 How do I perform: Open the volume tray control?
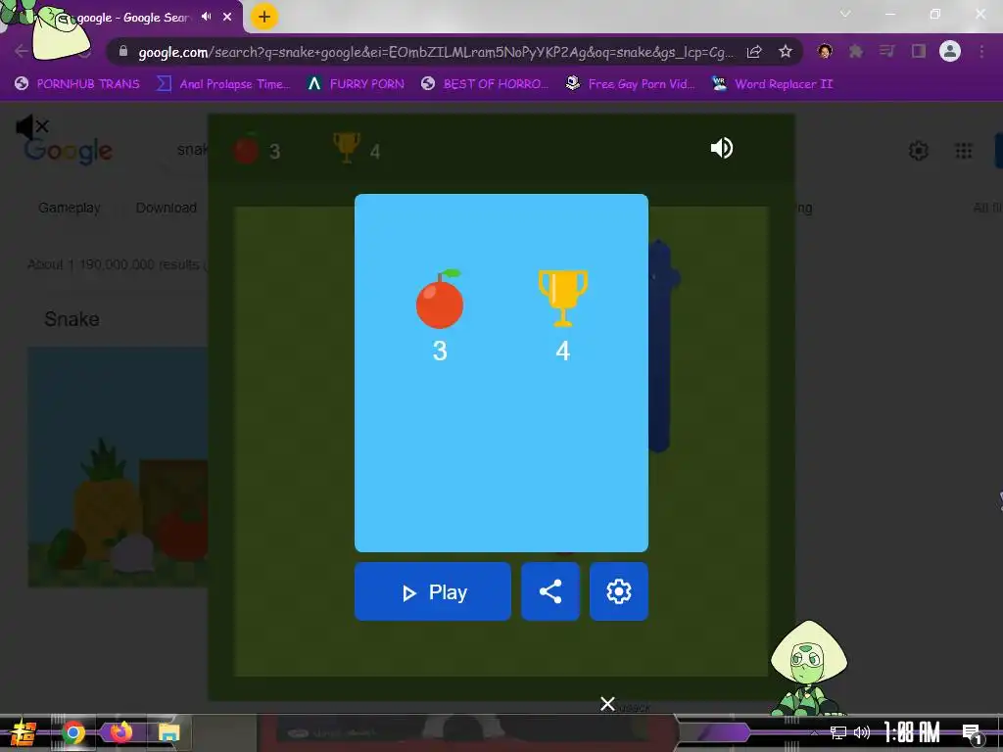pos(862,732)
